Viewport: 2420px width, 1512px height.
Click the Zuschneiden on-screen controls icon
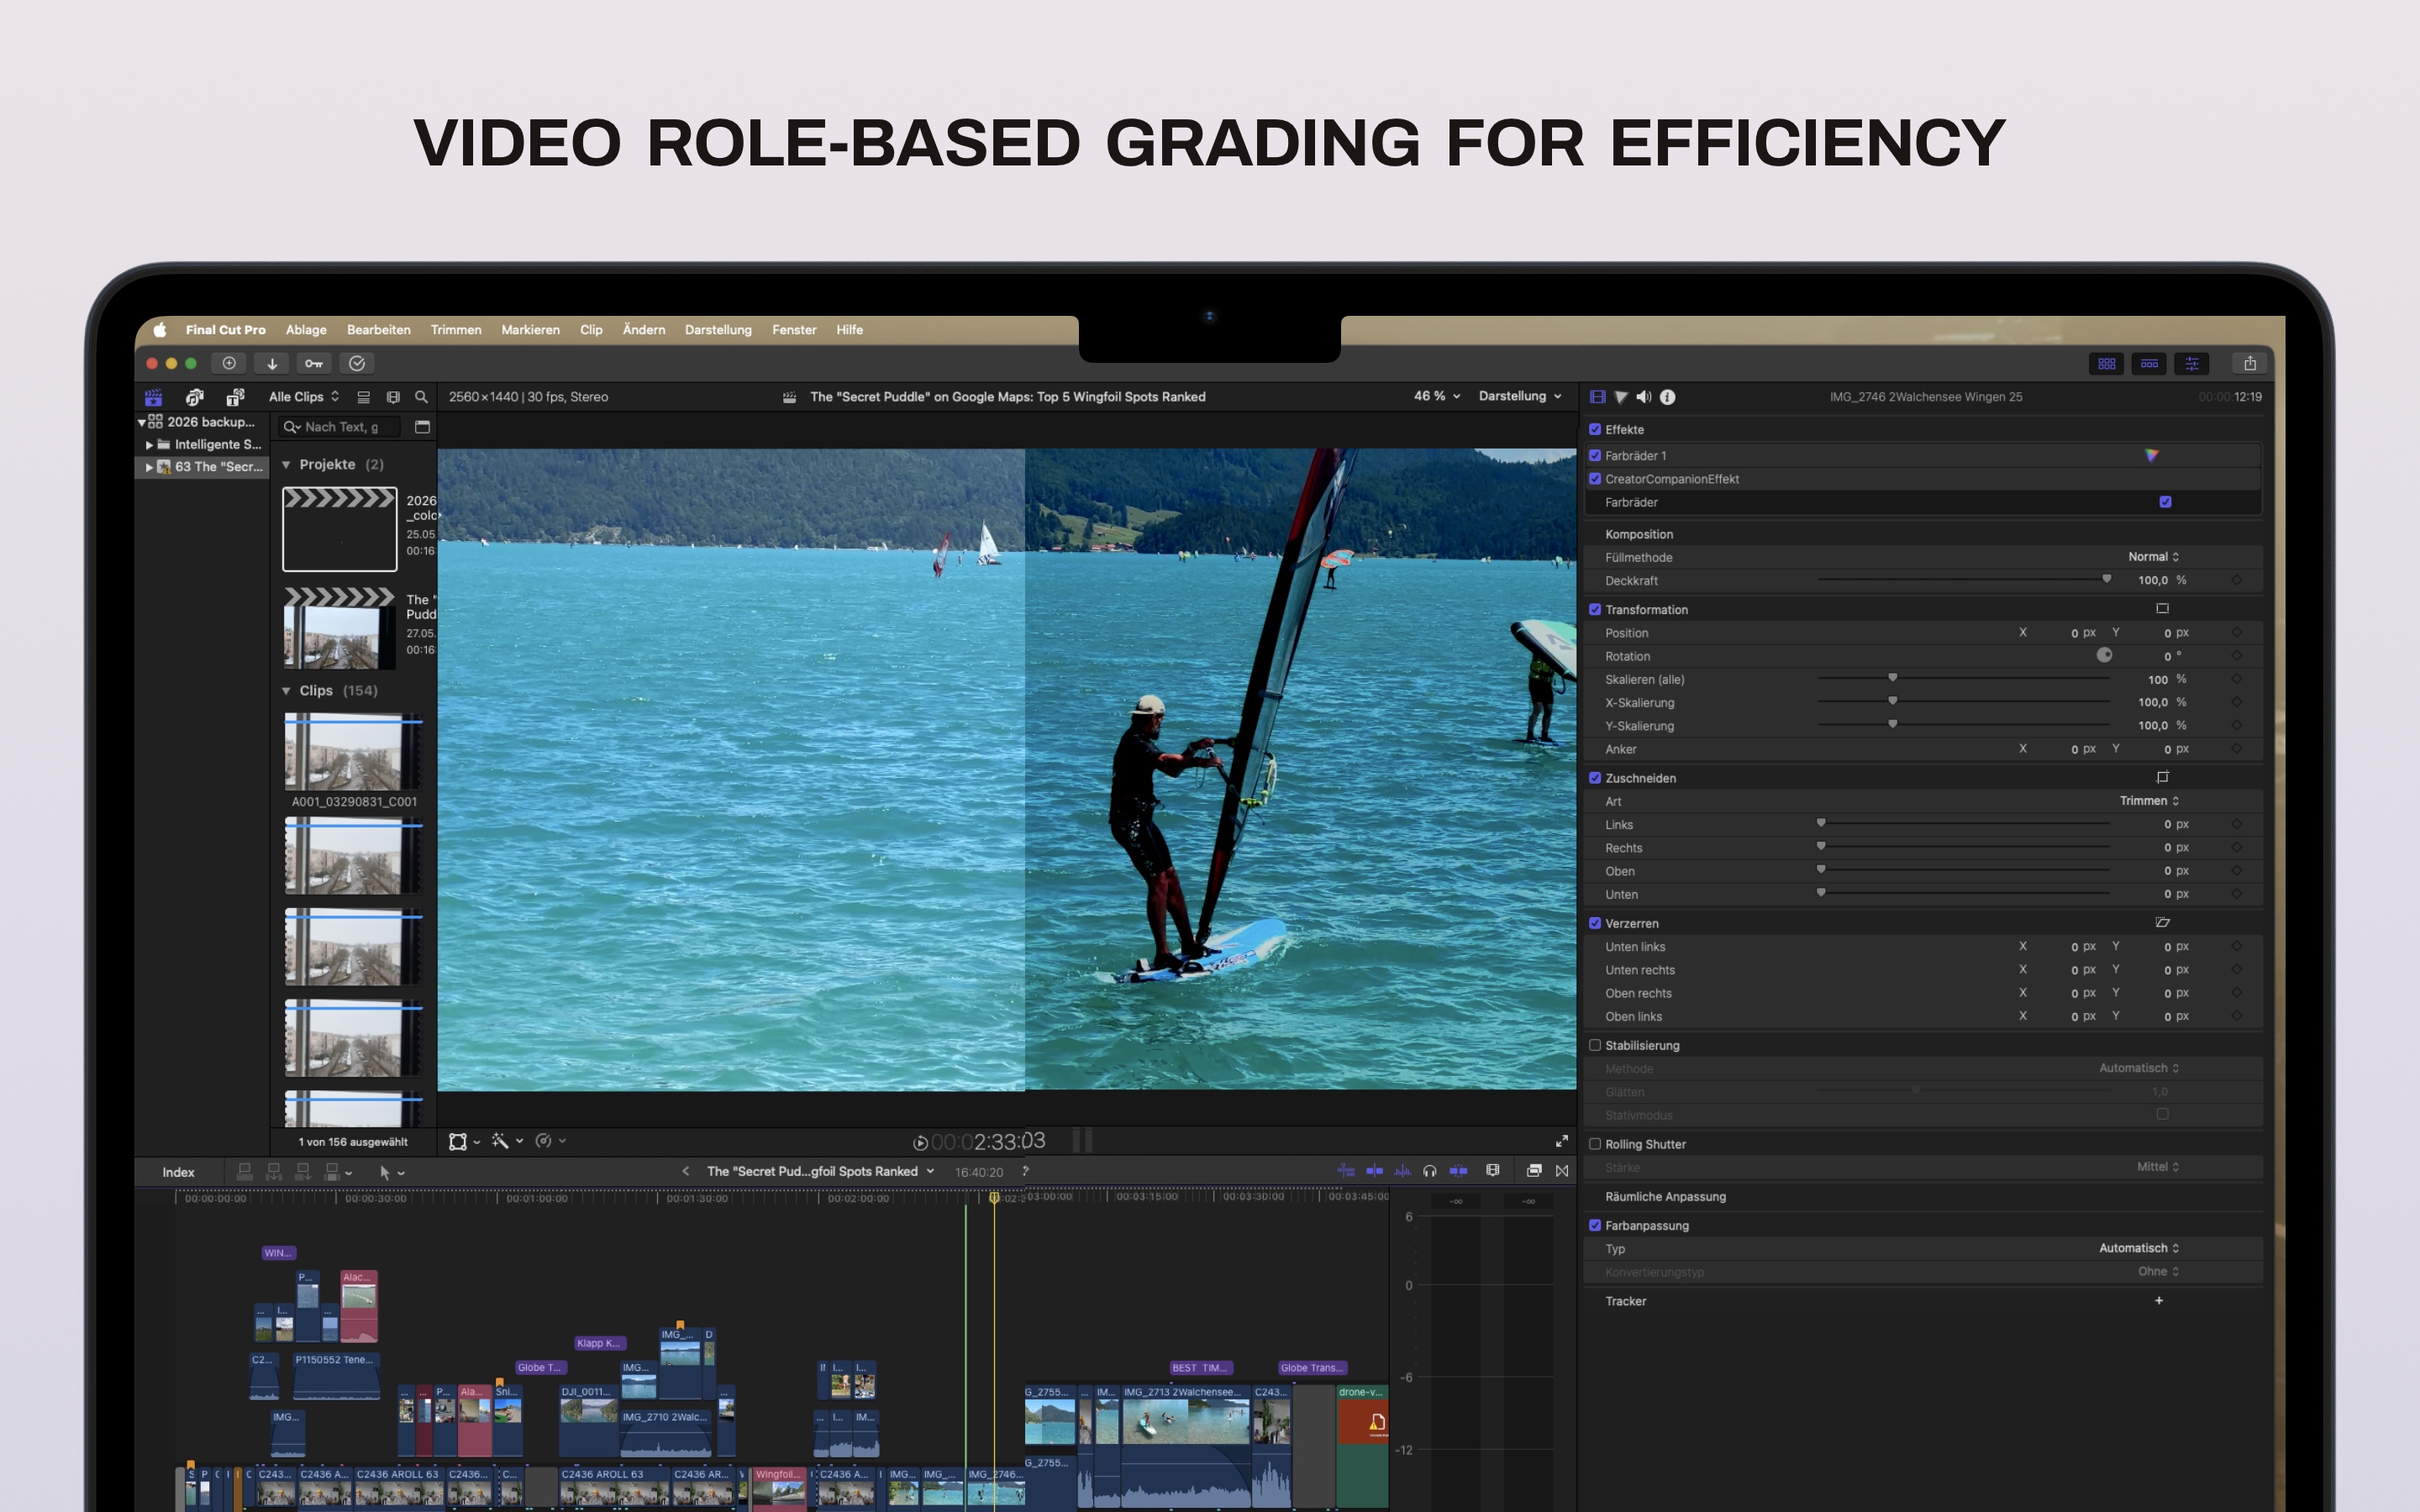point(2162,777)
